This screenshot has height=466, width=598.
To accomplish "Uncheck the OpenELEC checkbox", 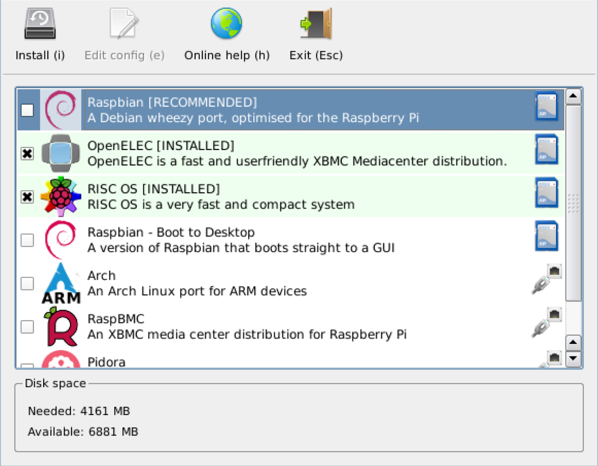I will pos(27,153).
